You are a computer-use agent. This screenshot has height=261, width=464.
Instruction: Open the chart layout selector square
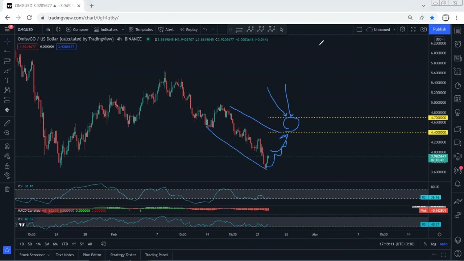[x=359, y=29]
